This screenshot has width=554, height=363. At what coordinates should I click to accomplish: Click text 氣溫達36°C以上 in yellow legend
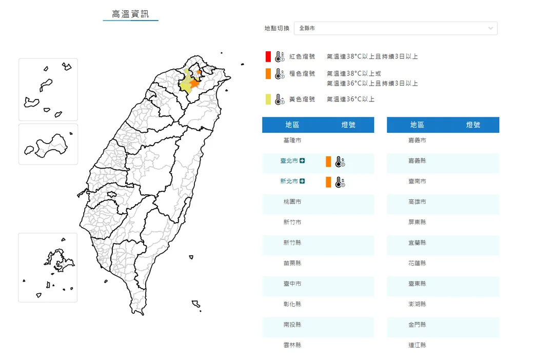[x=350, y=99]
